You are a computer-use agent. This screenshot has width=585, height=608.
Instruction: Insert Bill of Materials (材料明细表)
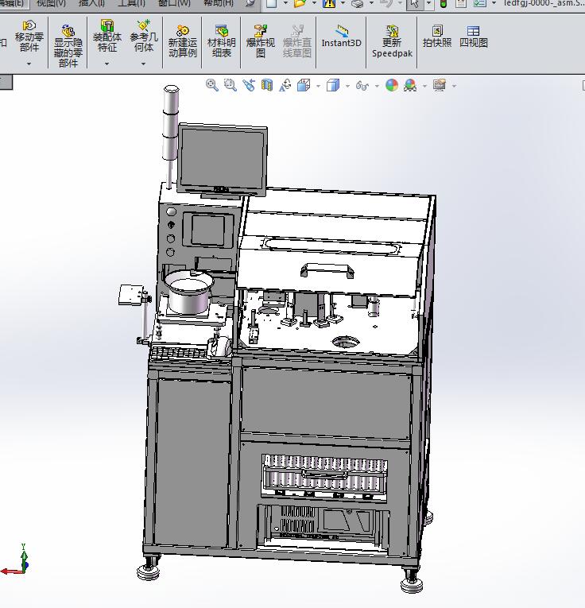[x=221, y=41]
